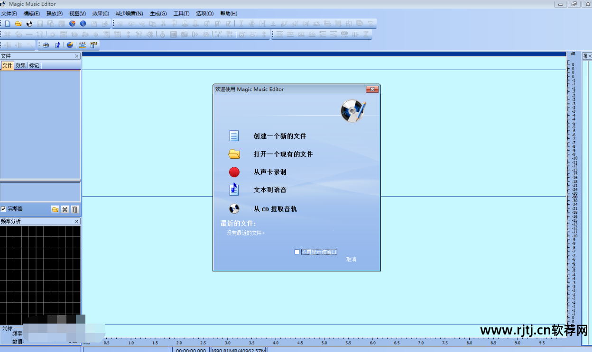
Task: Click the document icon for creating new file
Action: [x=234, y=136]
